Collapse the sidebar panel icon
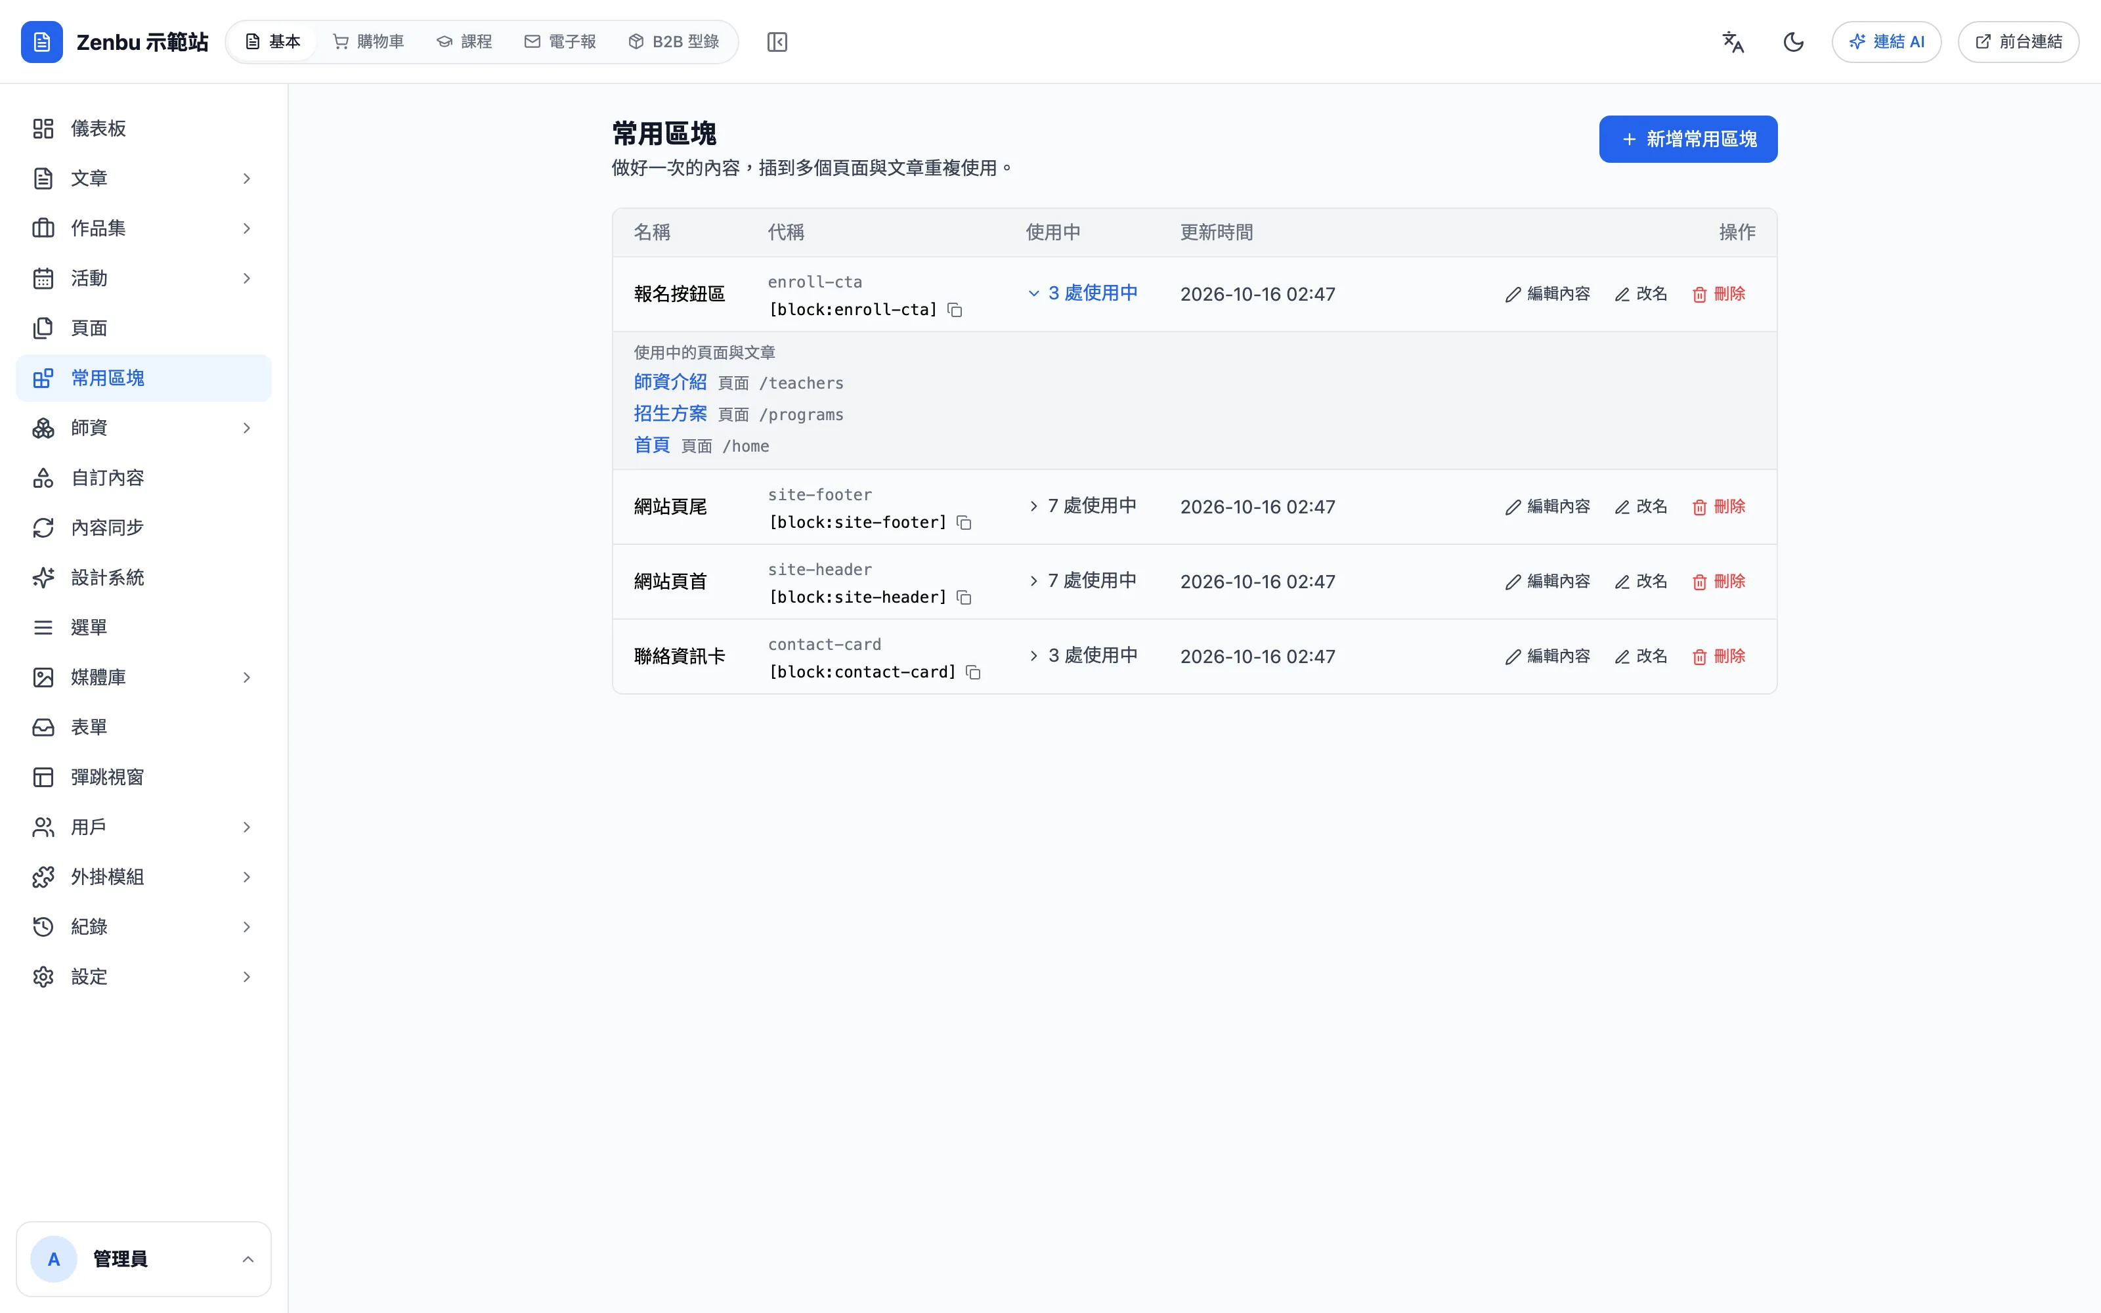This screenshot has width=2101, height=1313. click(777, 41)
